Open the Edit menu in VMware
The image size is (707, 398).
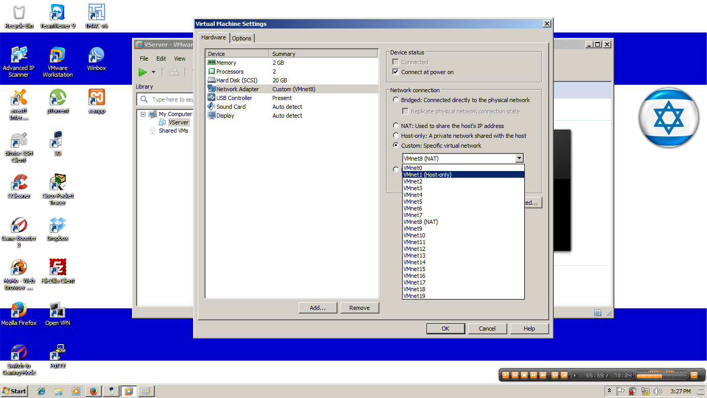coord(161,59)
